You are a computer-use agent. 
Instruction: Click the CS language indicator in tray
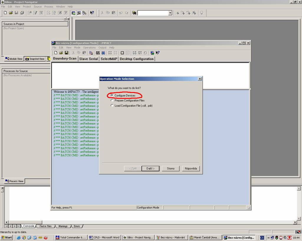coord(262,237)
